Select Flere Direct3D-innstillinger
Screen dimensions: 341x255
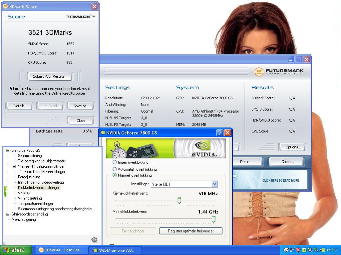45,172
